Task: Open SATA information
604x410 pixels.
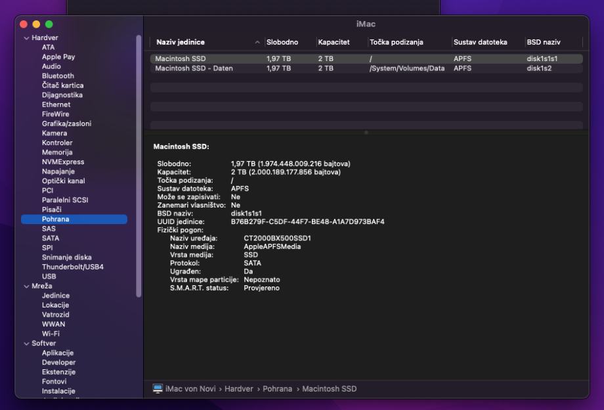Action: [x=51, y=238]
